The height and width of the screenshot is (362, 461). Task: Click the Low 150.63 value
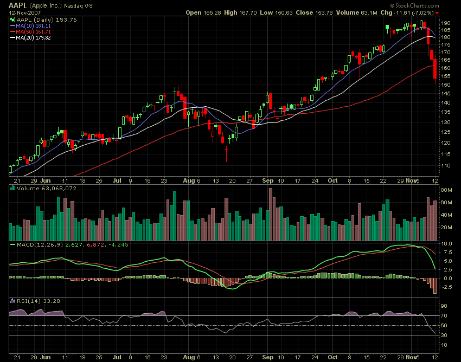point(277,12)
